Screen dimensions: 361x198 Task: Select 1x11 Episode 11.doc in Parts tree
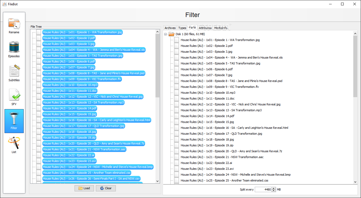pos(207,98)
